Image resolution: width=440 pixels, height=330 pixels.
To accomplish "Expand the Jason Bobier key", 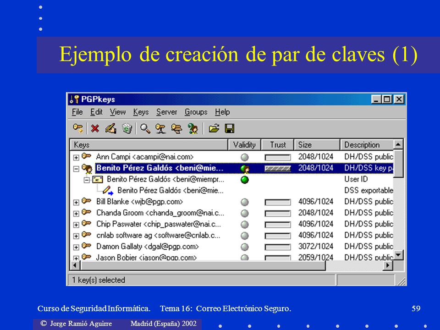I will point(76,258).
